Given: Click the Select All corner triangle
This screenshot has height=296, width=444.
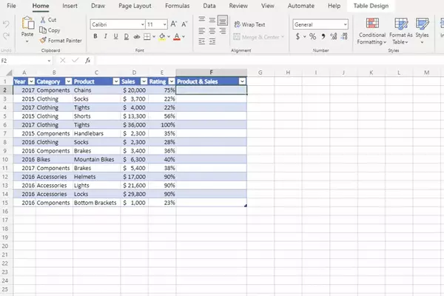Looking at the screenshot, I should click(8, 73).
